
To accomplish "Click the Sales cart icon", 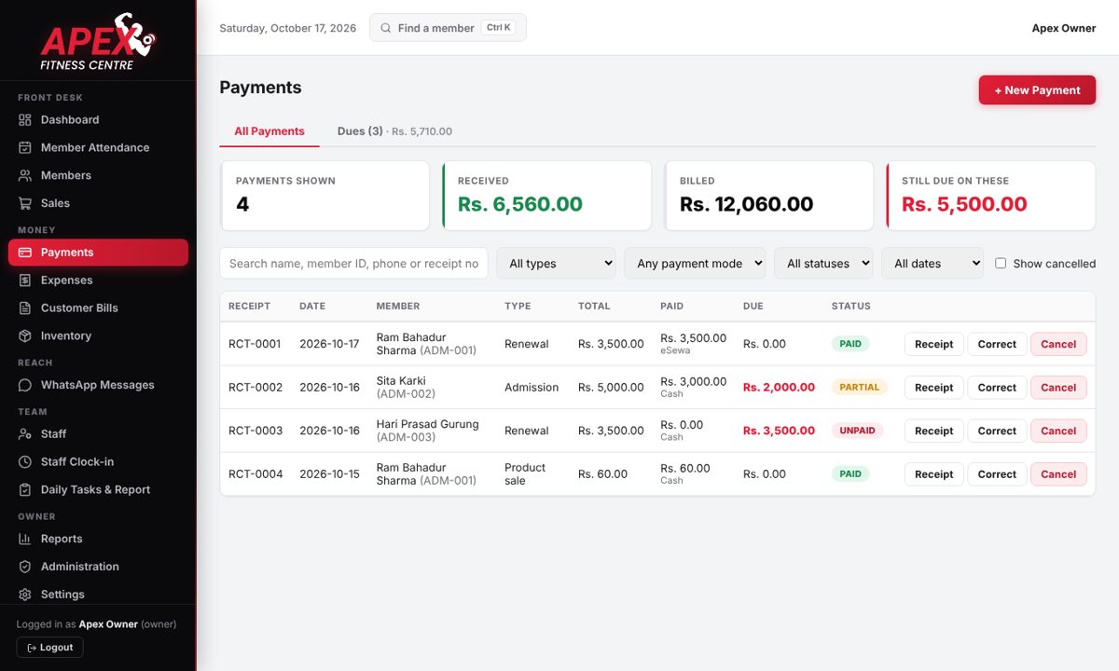I will (x=25, y=203).
